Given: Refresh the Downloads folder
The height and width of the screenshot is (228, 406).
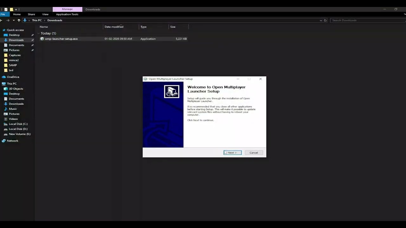Looking at the screenshot, I should tap(325, 20).
